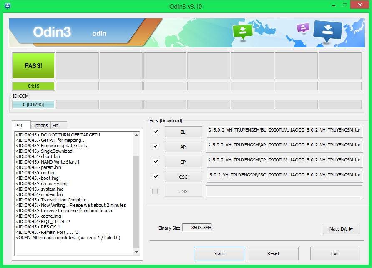Image resolution: width=372 pixels, height=268 pixels.
Task: Click the log scrollbar up arrow
Action: [x=136, y=135]
